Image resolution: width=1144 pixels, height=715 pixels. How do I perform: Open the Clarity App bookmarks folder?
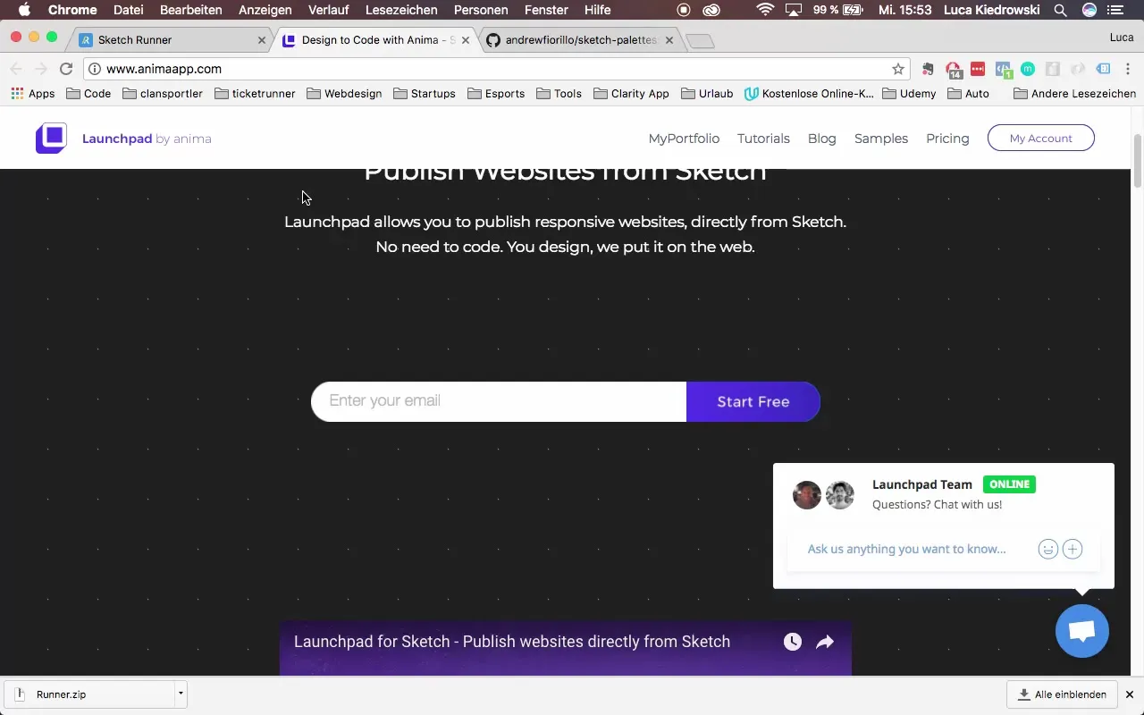tap(631, 93)
